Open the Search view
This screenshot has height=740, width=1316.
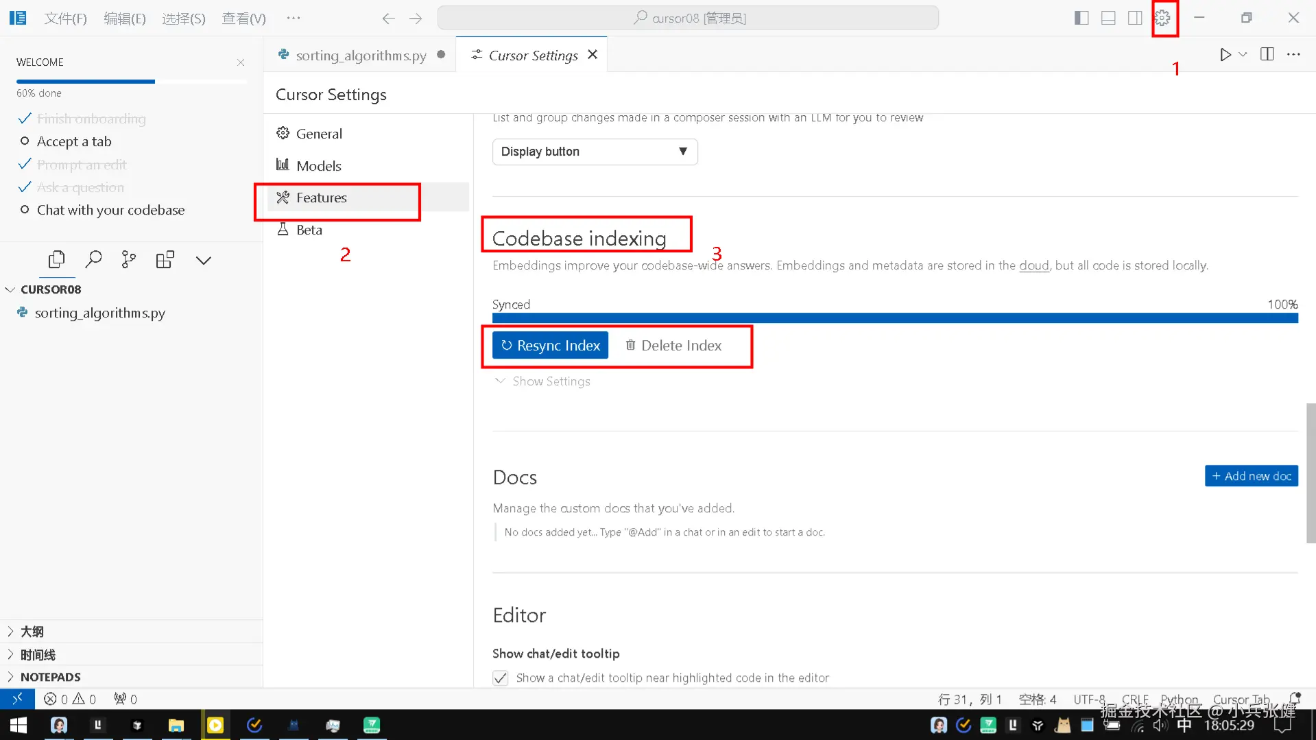coord(93,260)
